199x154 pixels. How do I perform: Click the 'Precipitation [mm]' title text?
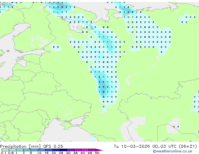(x=20, y=146)
